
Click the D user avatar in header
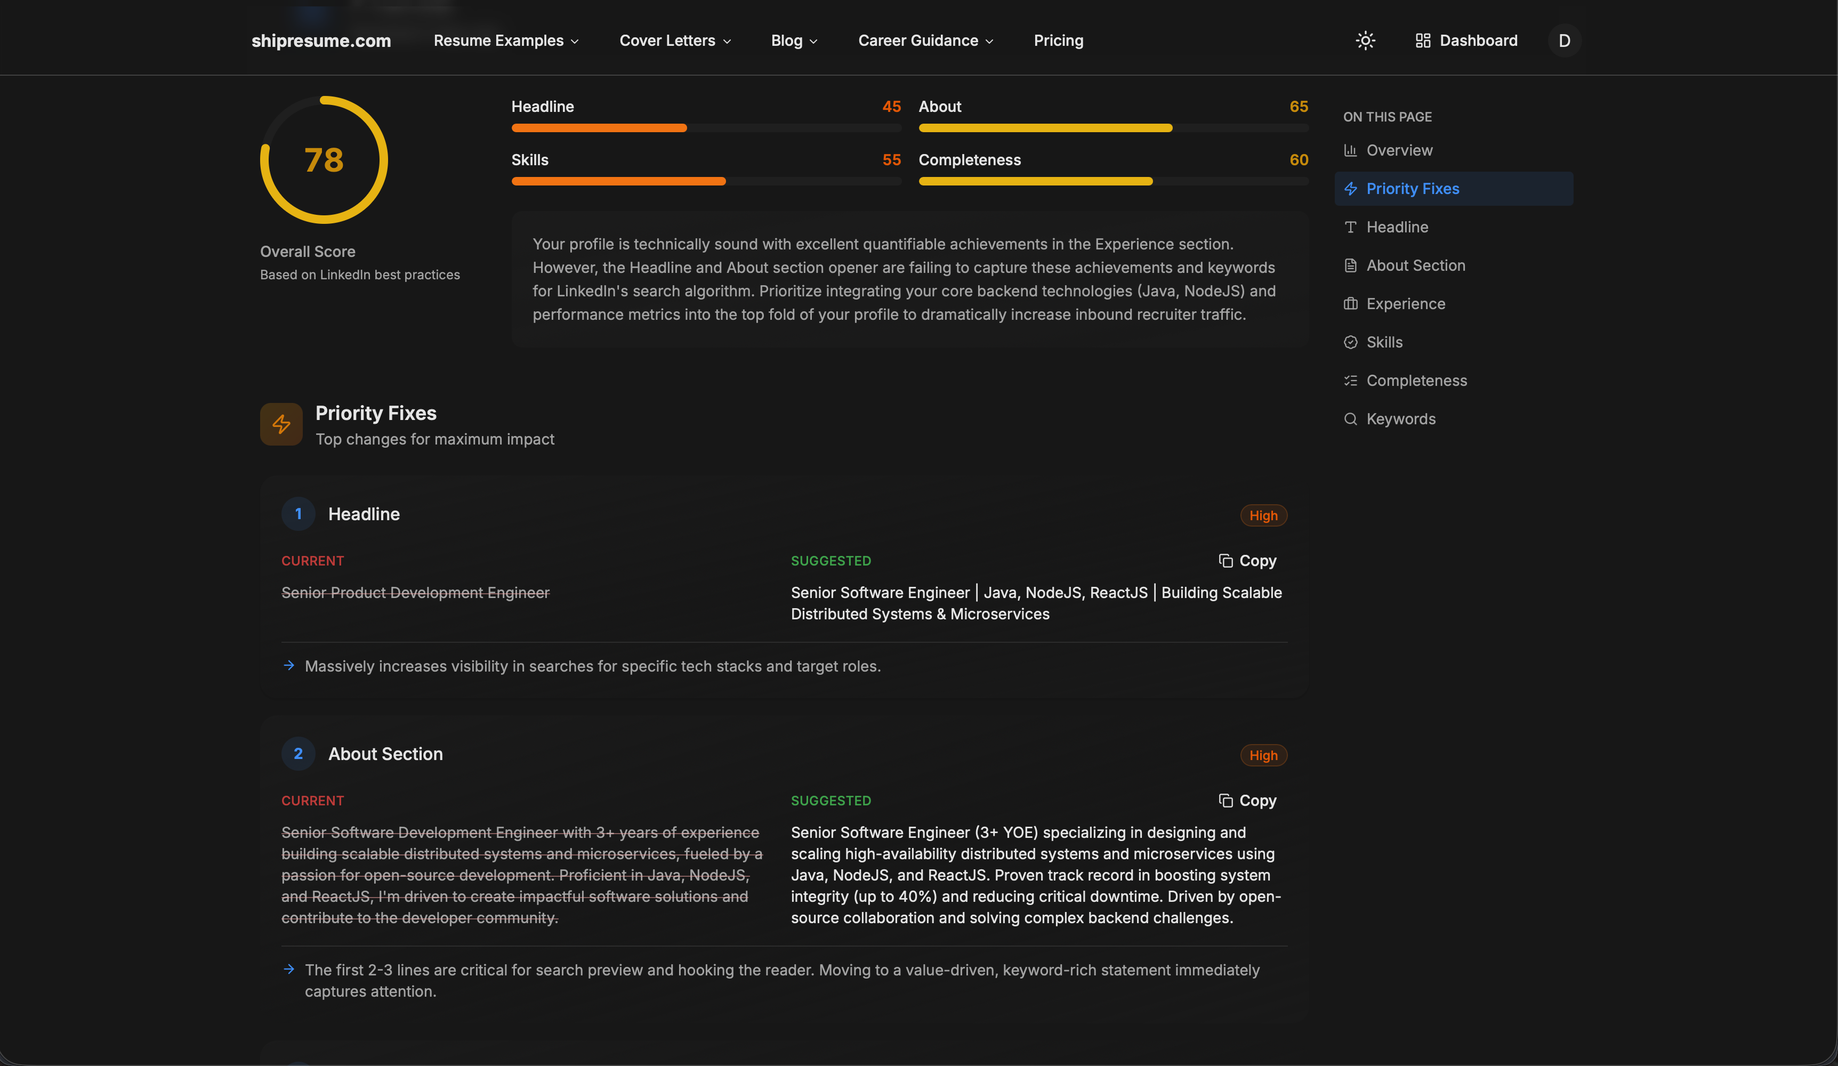tap(1563, 40)
